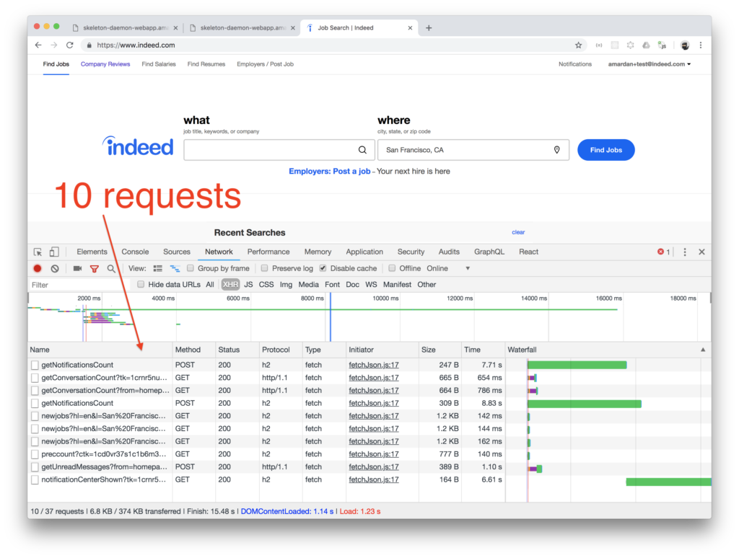This screenshot has width=739, height=558.
Task: Click the Find Jobs button
Action: pyautogui.click(x=606, y=150)
